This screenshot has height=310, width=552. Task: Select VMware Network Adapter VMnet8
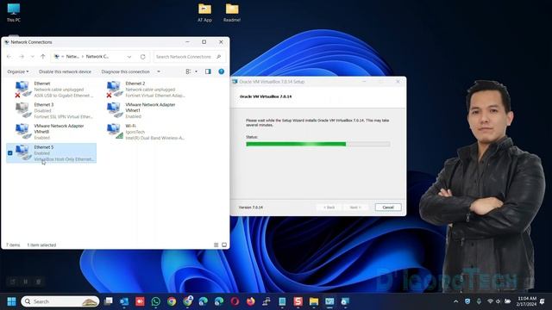(x=54, y=132)
